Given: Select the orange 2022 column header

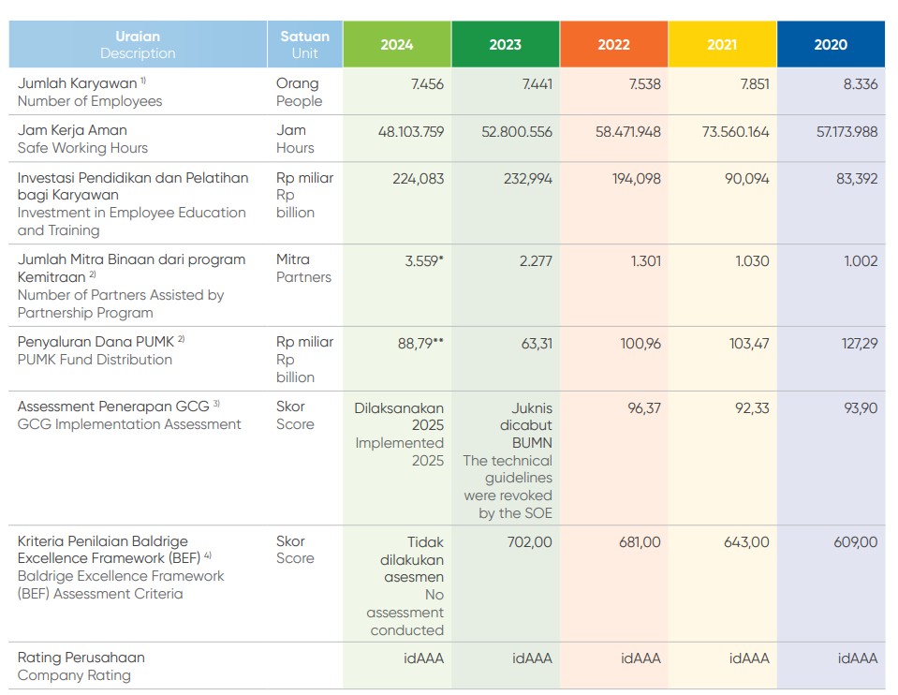Looking at the screenshot, I should 613,45.
